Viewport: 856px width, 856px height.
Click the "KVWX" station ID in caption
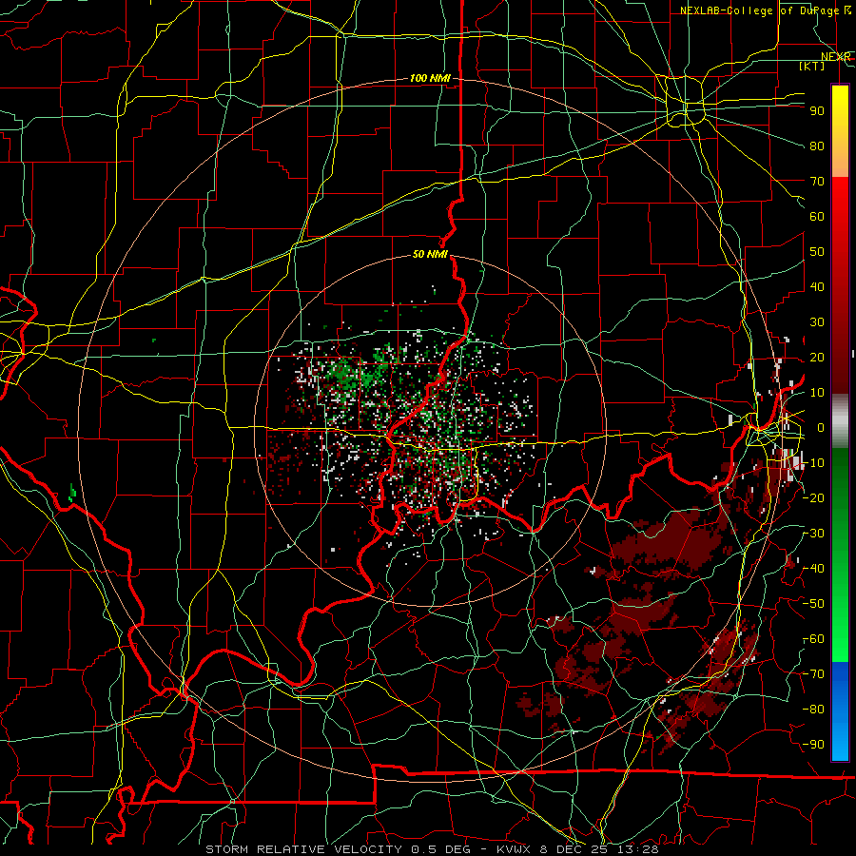[x=514, y=849]
